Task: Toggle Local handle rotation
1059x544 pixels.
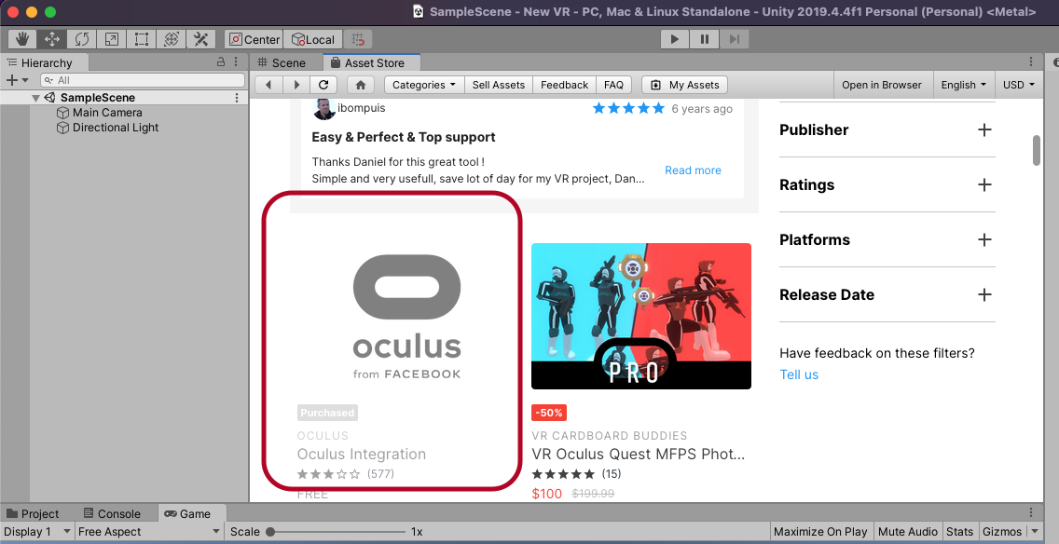Action: pos(312,39)
